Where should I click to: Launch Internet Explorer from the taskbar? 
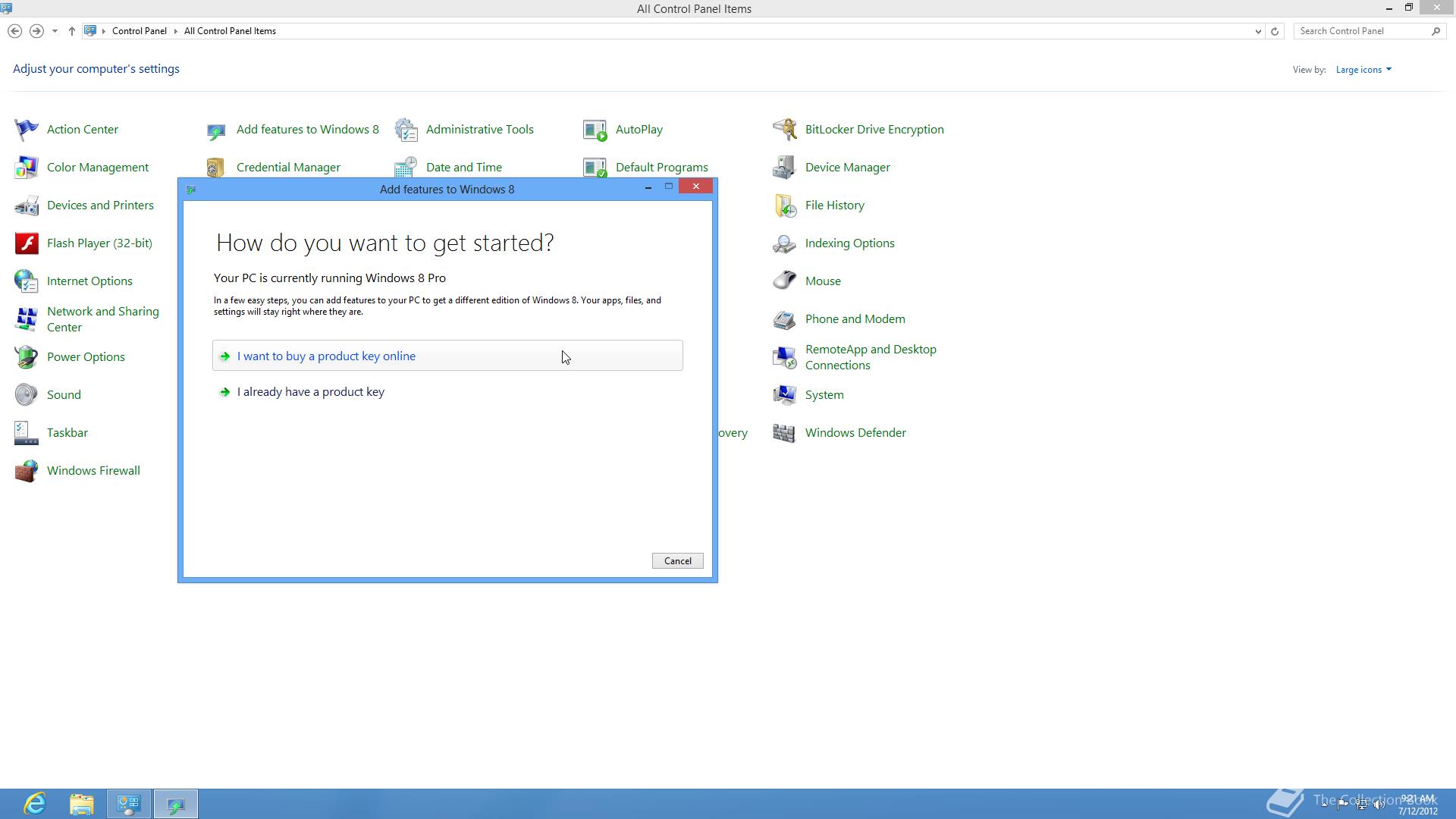tap(35, 804)
